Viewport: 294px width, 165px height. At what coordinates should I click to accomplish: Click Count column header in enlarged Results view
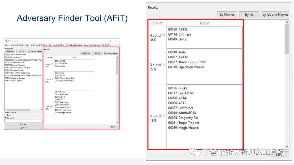tap(158, 23)
